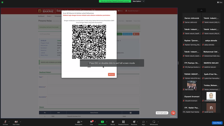Select Rayhan Tjenreng participant tile
The width and height of the screenshot is (224, 126).
192,41
